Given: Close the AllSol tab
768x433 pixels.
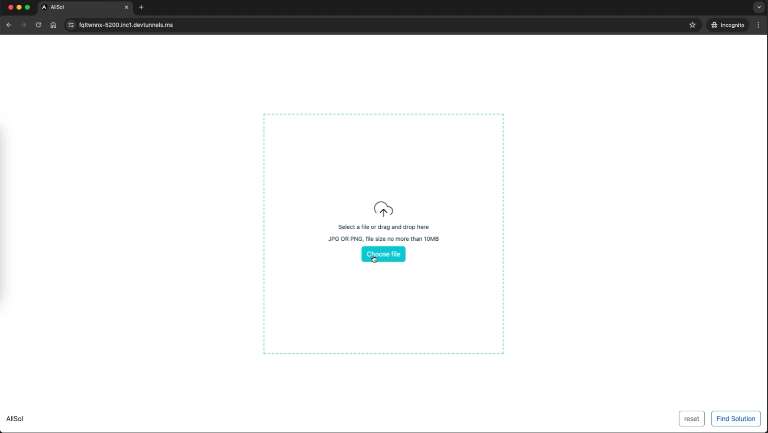Looking at the screenshot, I should [x=127, y=7].
